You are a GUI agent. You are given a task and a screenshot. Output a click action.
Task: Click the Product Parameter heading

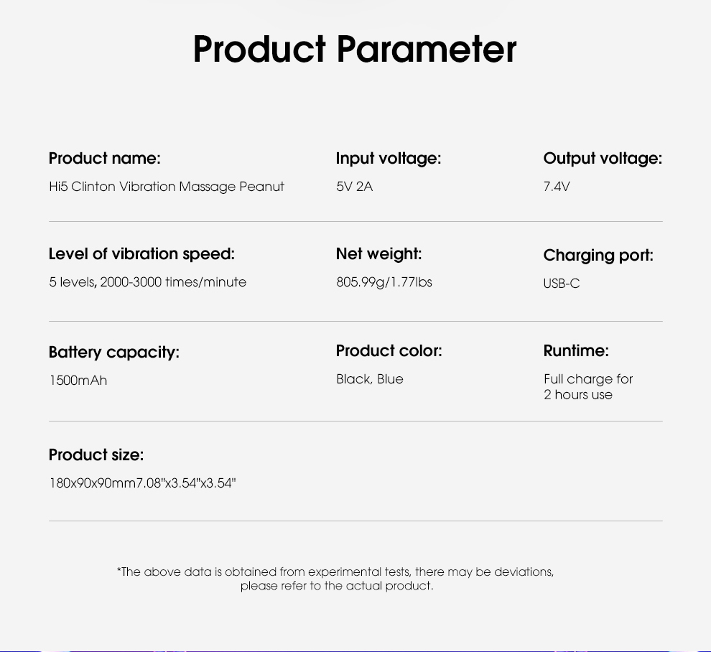[x=355, y=49]
